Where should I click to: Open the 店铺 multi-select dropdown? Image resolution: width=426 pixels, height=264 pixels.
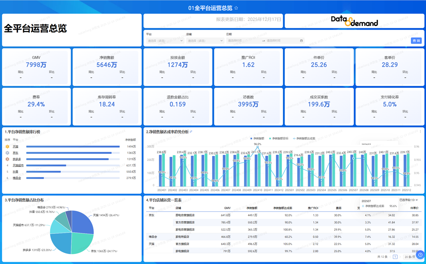pos(205,41)
